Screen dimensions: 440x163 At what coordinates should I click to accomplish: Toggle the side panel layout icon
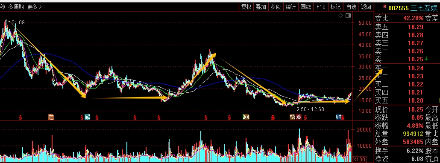pyautogui.click(x=348, y=16)
